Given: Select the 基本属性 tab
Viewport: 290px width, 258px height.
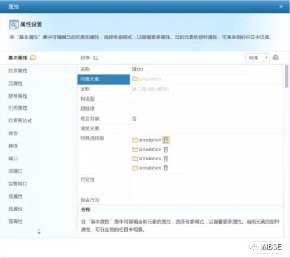Looking at the screenshot, I should [18, 58].
